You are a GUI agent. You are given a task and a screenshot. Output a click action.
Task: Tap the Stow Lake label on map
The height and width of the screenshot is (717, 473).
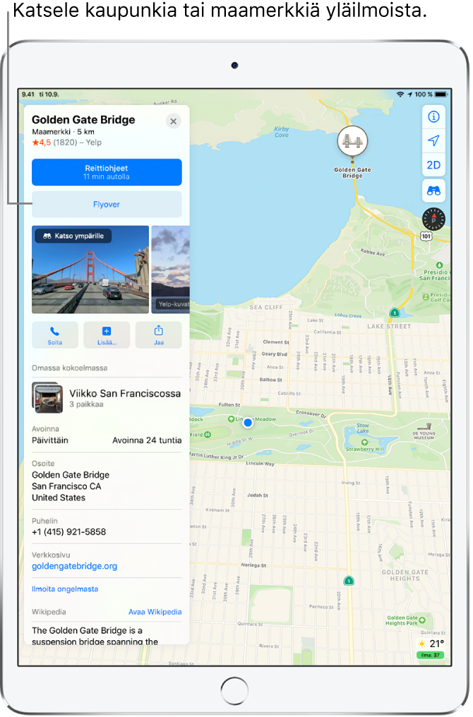[363, 428]
